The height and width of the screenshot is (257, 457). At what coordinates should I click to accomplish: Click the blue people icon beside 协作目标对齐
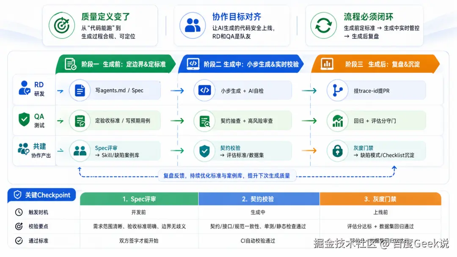coord(193,26)
